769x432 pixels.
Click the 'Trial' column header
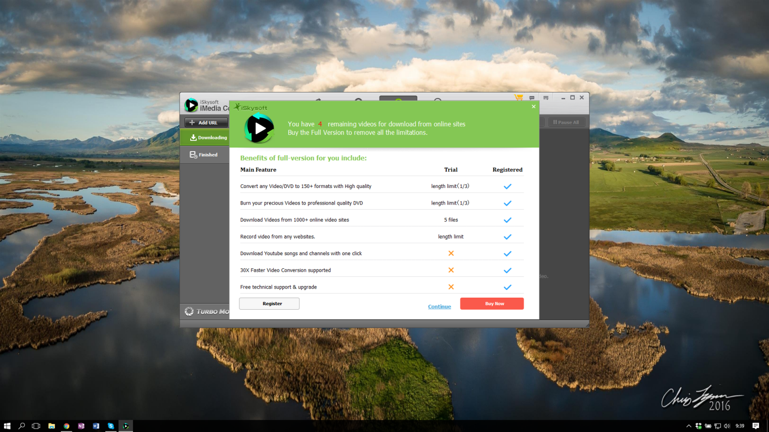point(451,170)
